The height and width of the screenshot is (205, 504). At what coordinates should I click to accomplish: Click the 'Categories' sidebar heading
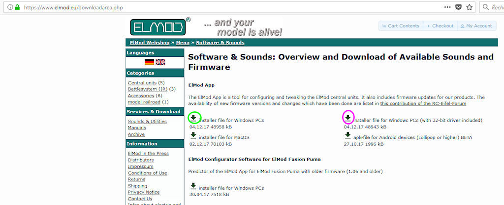click(x=155, y=73)
